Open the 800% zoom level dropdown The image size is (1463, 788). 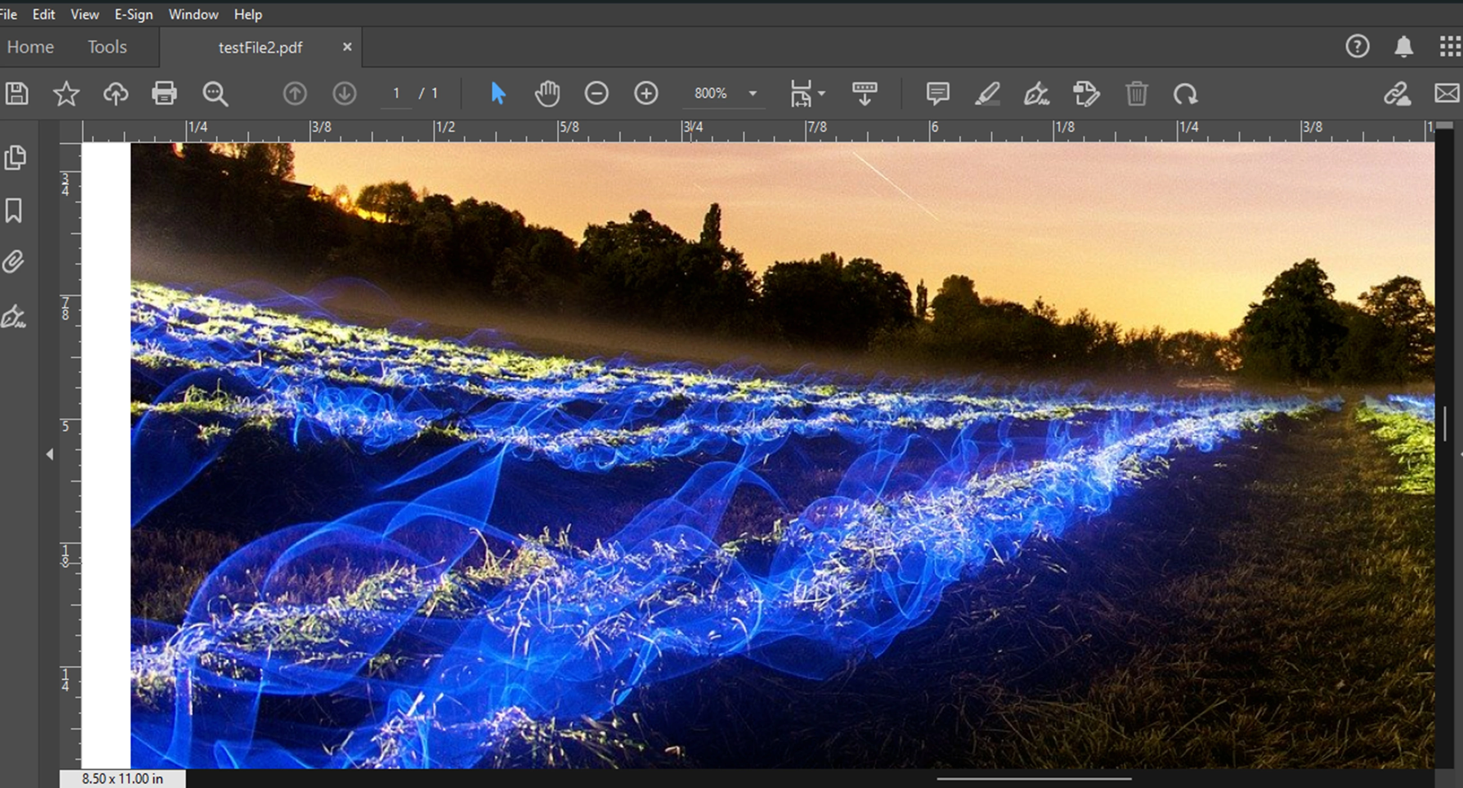[752, 94]
